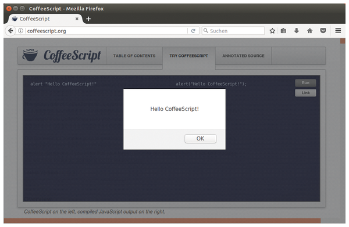The image size is (349, 227).
Task: Open Annotated Source navigation item
Action: (243, 56)
